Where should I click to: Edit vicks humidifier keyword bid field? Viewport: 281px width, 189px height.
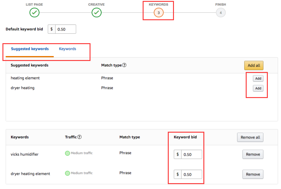[x=191, y=155]
